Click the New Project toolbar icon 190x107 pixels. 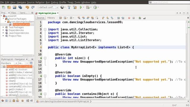(x=9, y=7)
